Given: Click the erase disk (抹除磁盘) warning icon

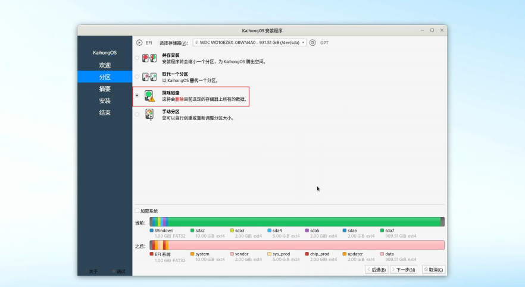Looking at the screenshot, I should pos(149,96).
